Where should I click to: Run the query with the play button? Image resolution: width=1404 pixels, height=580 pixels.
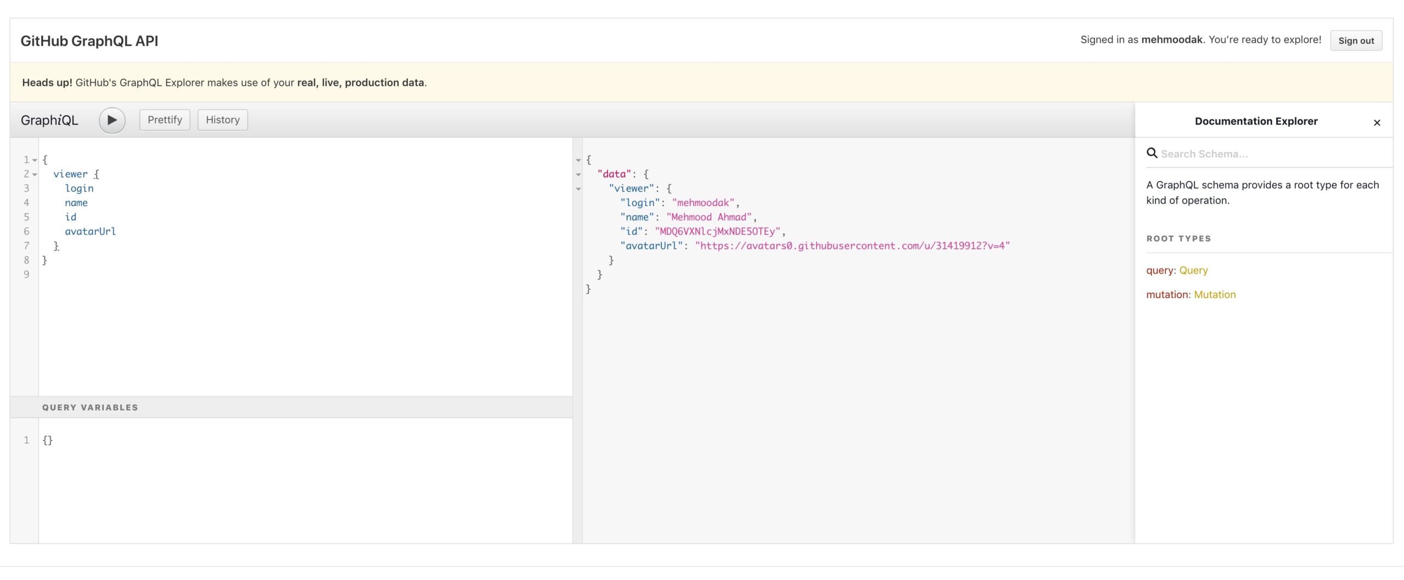(112, 120)
